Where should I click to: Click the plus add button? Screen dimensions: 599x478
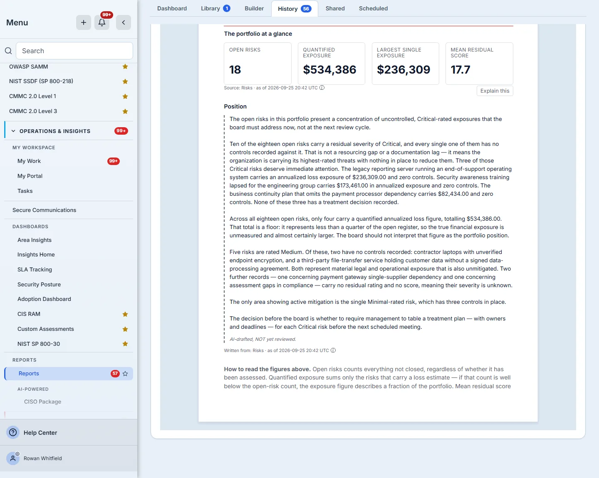[84, 22]
